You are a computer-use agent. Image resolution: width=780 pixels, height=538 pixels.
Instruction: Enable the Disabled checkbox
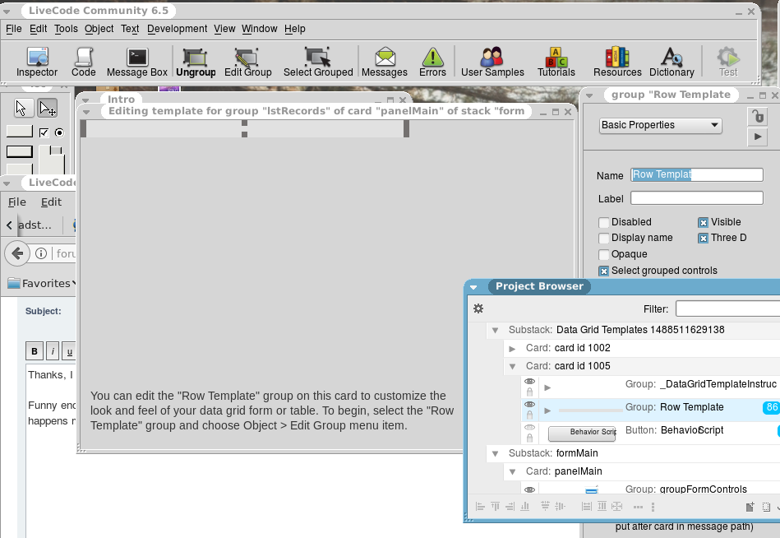click(x=604, y=222)
